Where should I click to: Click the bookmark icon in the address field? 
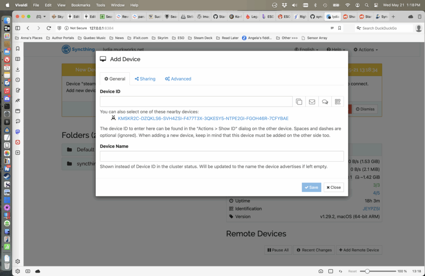(340, 28)
